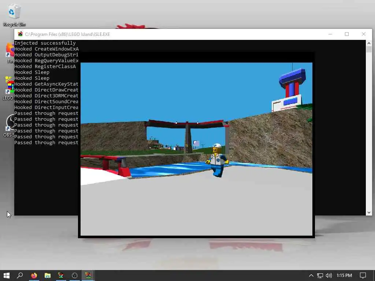The image size is (375, 281).
Task: Maximize the ISLE.EXE console window
Action: click(x=347, y=34)
